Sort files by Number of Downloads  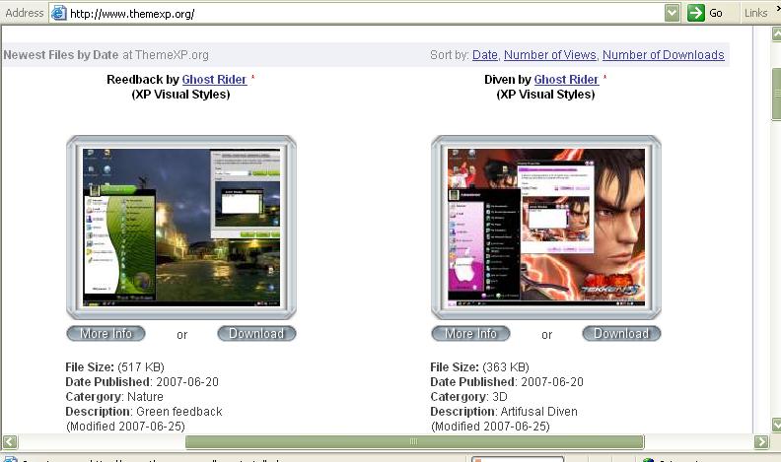click(x=664, y=55)
